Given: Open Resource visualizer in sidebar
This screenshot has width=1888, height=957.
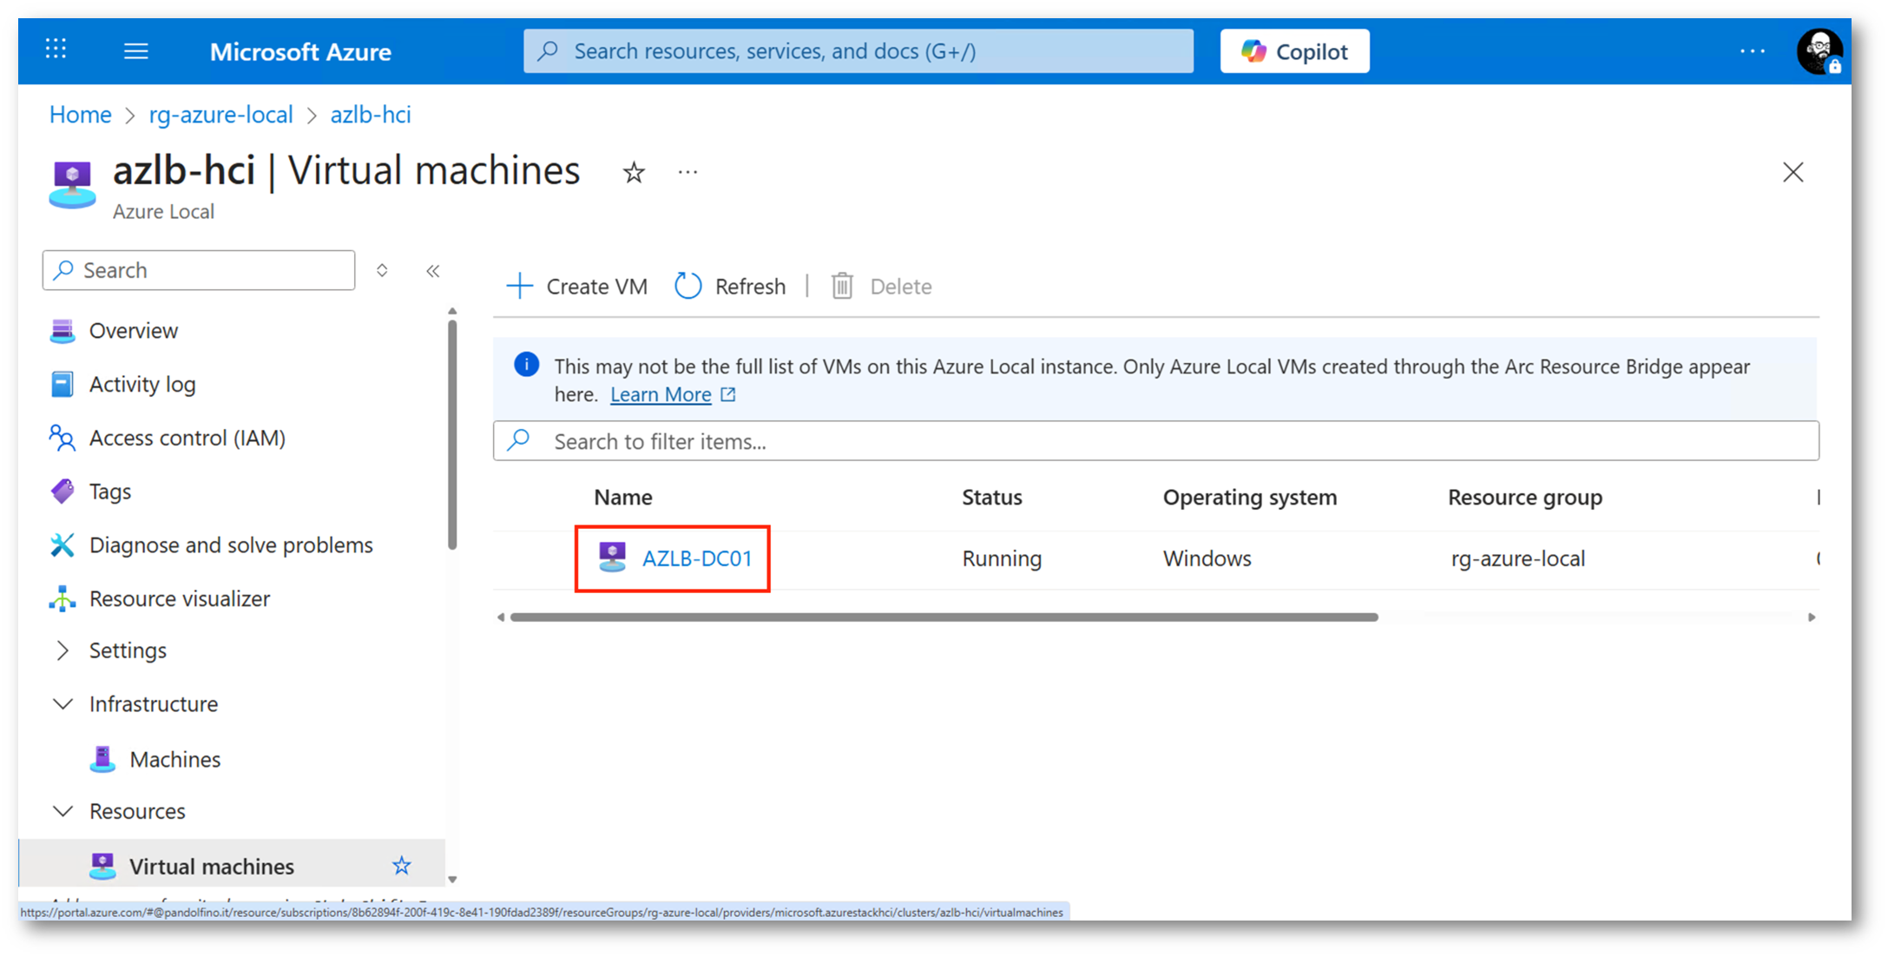Looking at the screenshot, I should point(179,598).
